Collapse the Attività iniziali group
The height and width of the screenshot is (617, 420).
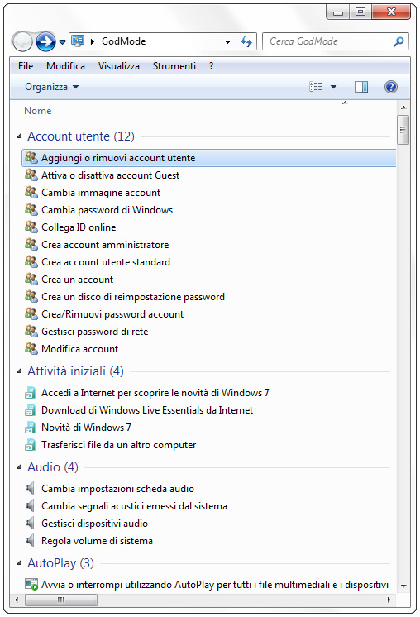coord(19,371)
